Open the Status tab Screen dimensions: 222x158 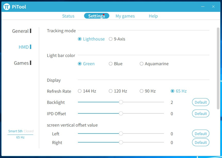coord(68,16)
